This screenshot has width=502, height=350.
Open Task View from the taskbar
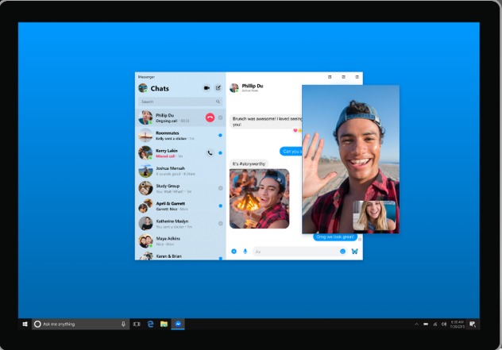[137, 324]
